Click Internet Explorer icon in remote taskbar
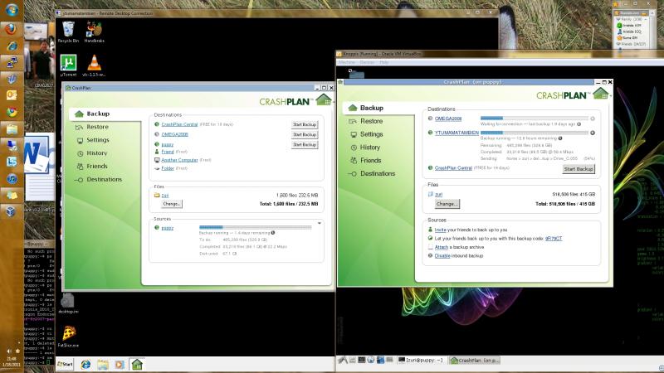 85,364
